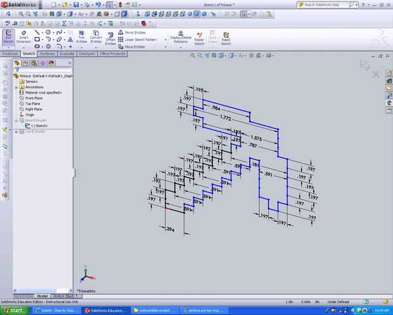Select the Spline sketch tool

[59, 32]
